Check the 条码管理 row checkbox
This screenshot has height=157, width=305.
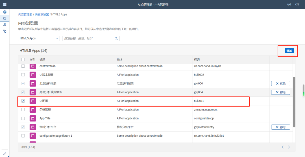click(x=23, y=110)
